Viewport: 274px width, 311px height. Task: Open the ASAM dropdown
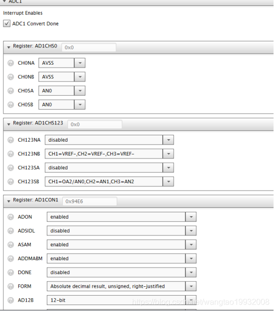[122, 244]
